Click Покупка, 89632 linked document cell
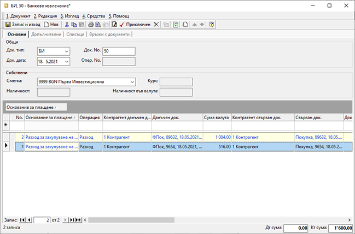 point(319,137)
